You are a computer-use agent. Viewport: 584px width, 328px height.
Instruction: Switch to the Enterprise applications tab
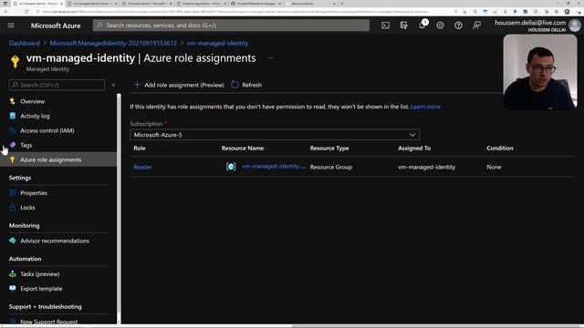pos(201,4)
